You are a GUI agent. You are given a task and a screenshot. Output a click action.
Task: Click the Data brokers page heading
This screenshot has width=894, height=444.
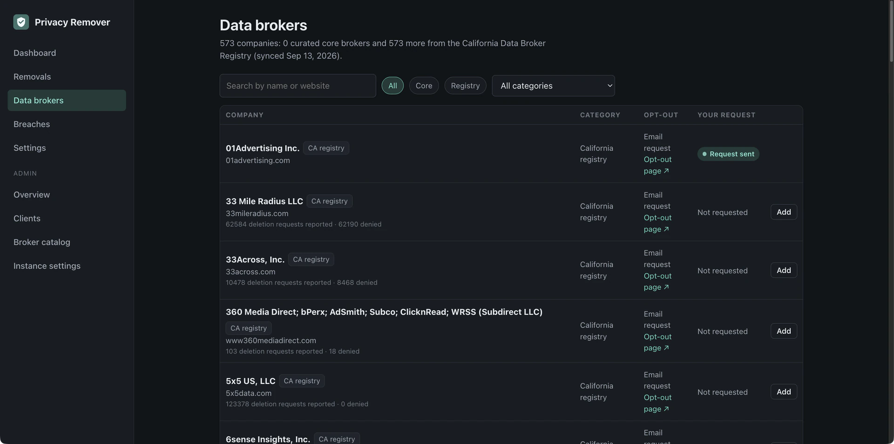pos(263,25)
